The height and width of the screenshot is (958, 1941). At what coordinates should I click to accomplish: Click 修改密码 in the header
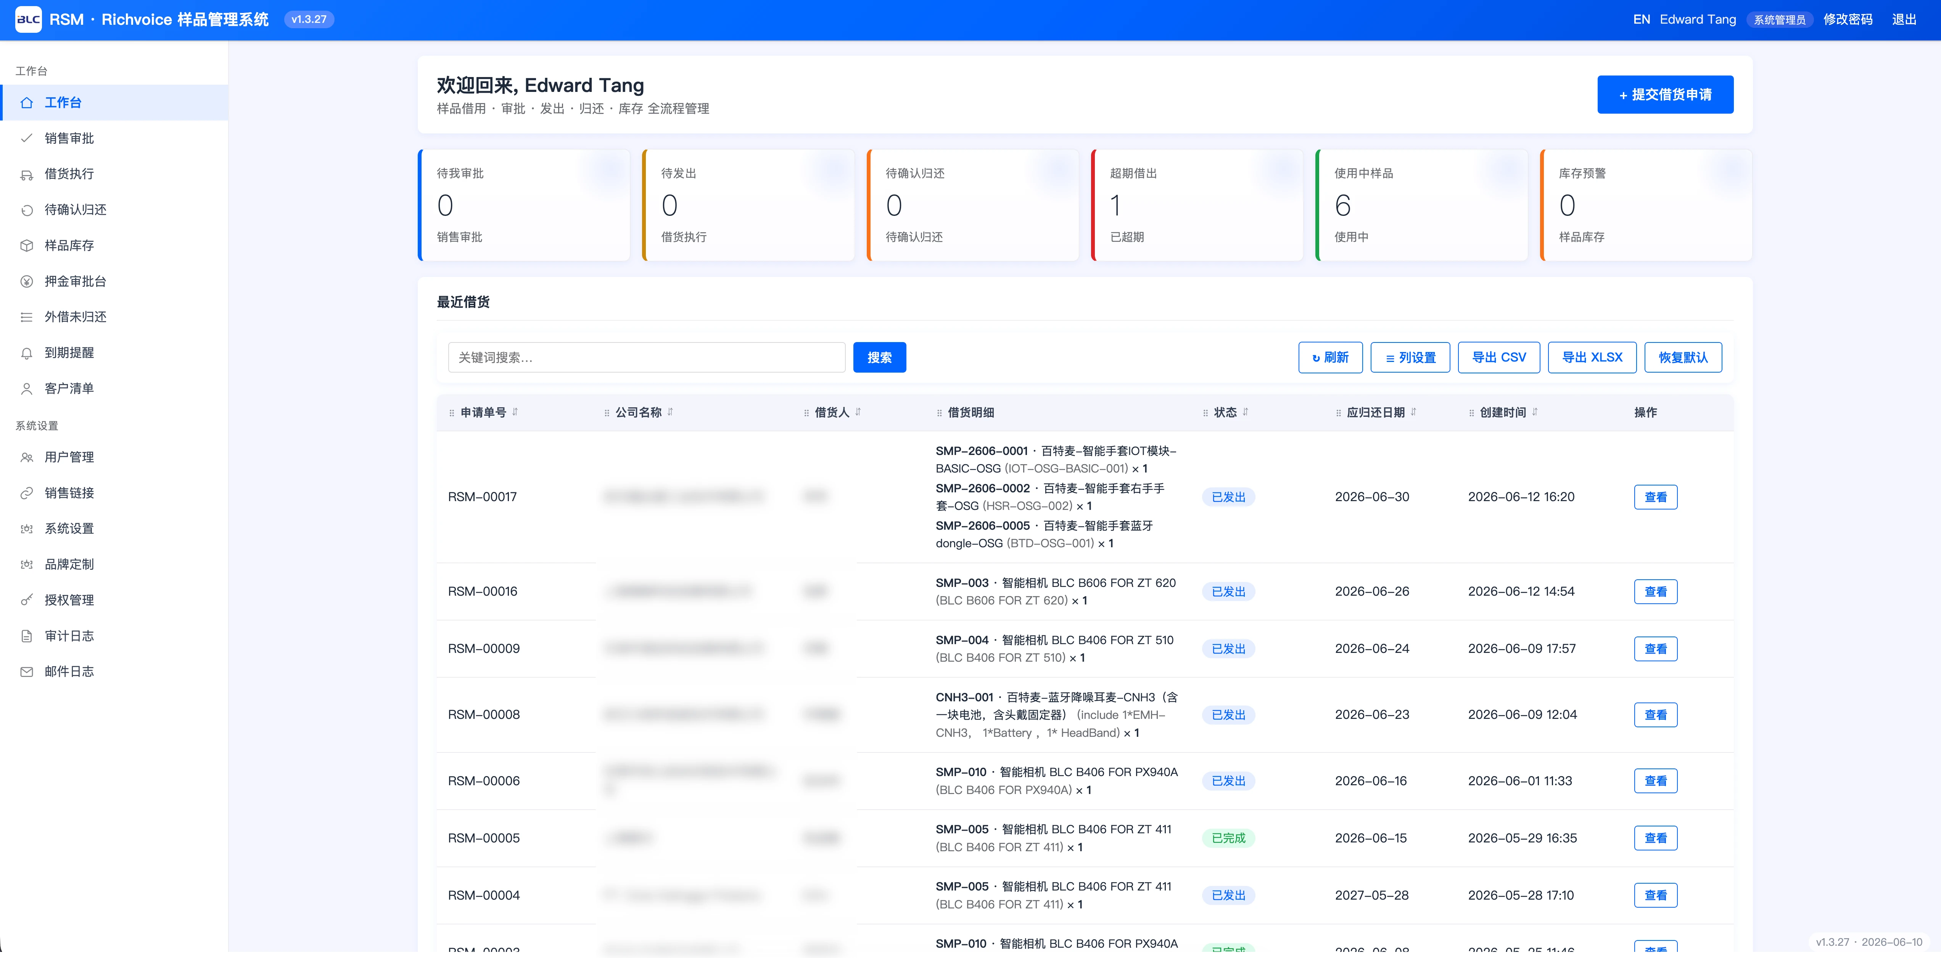(x=1847, y=19)
